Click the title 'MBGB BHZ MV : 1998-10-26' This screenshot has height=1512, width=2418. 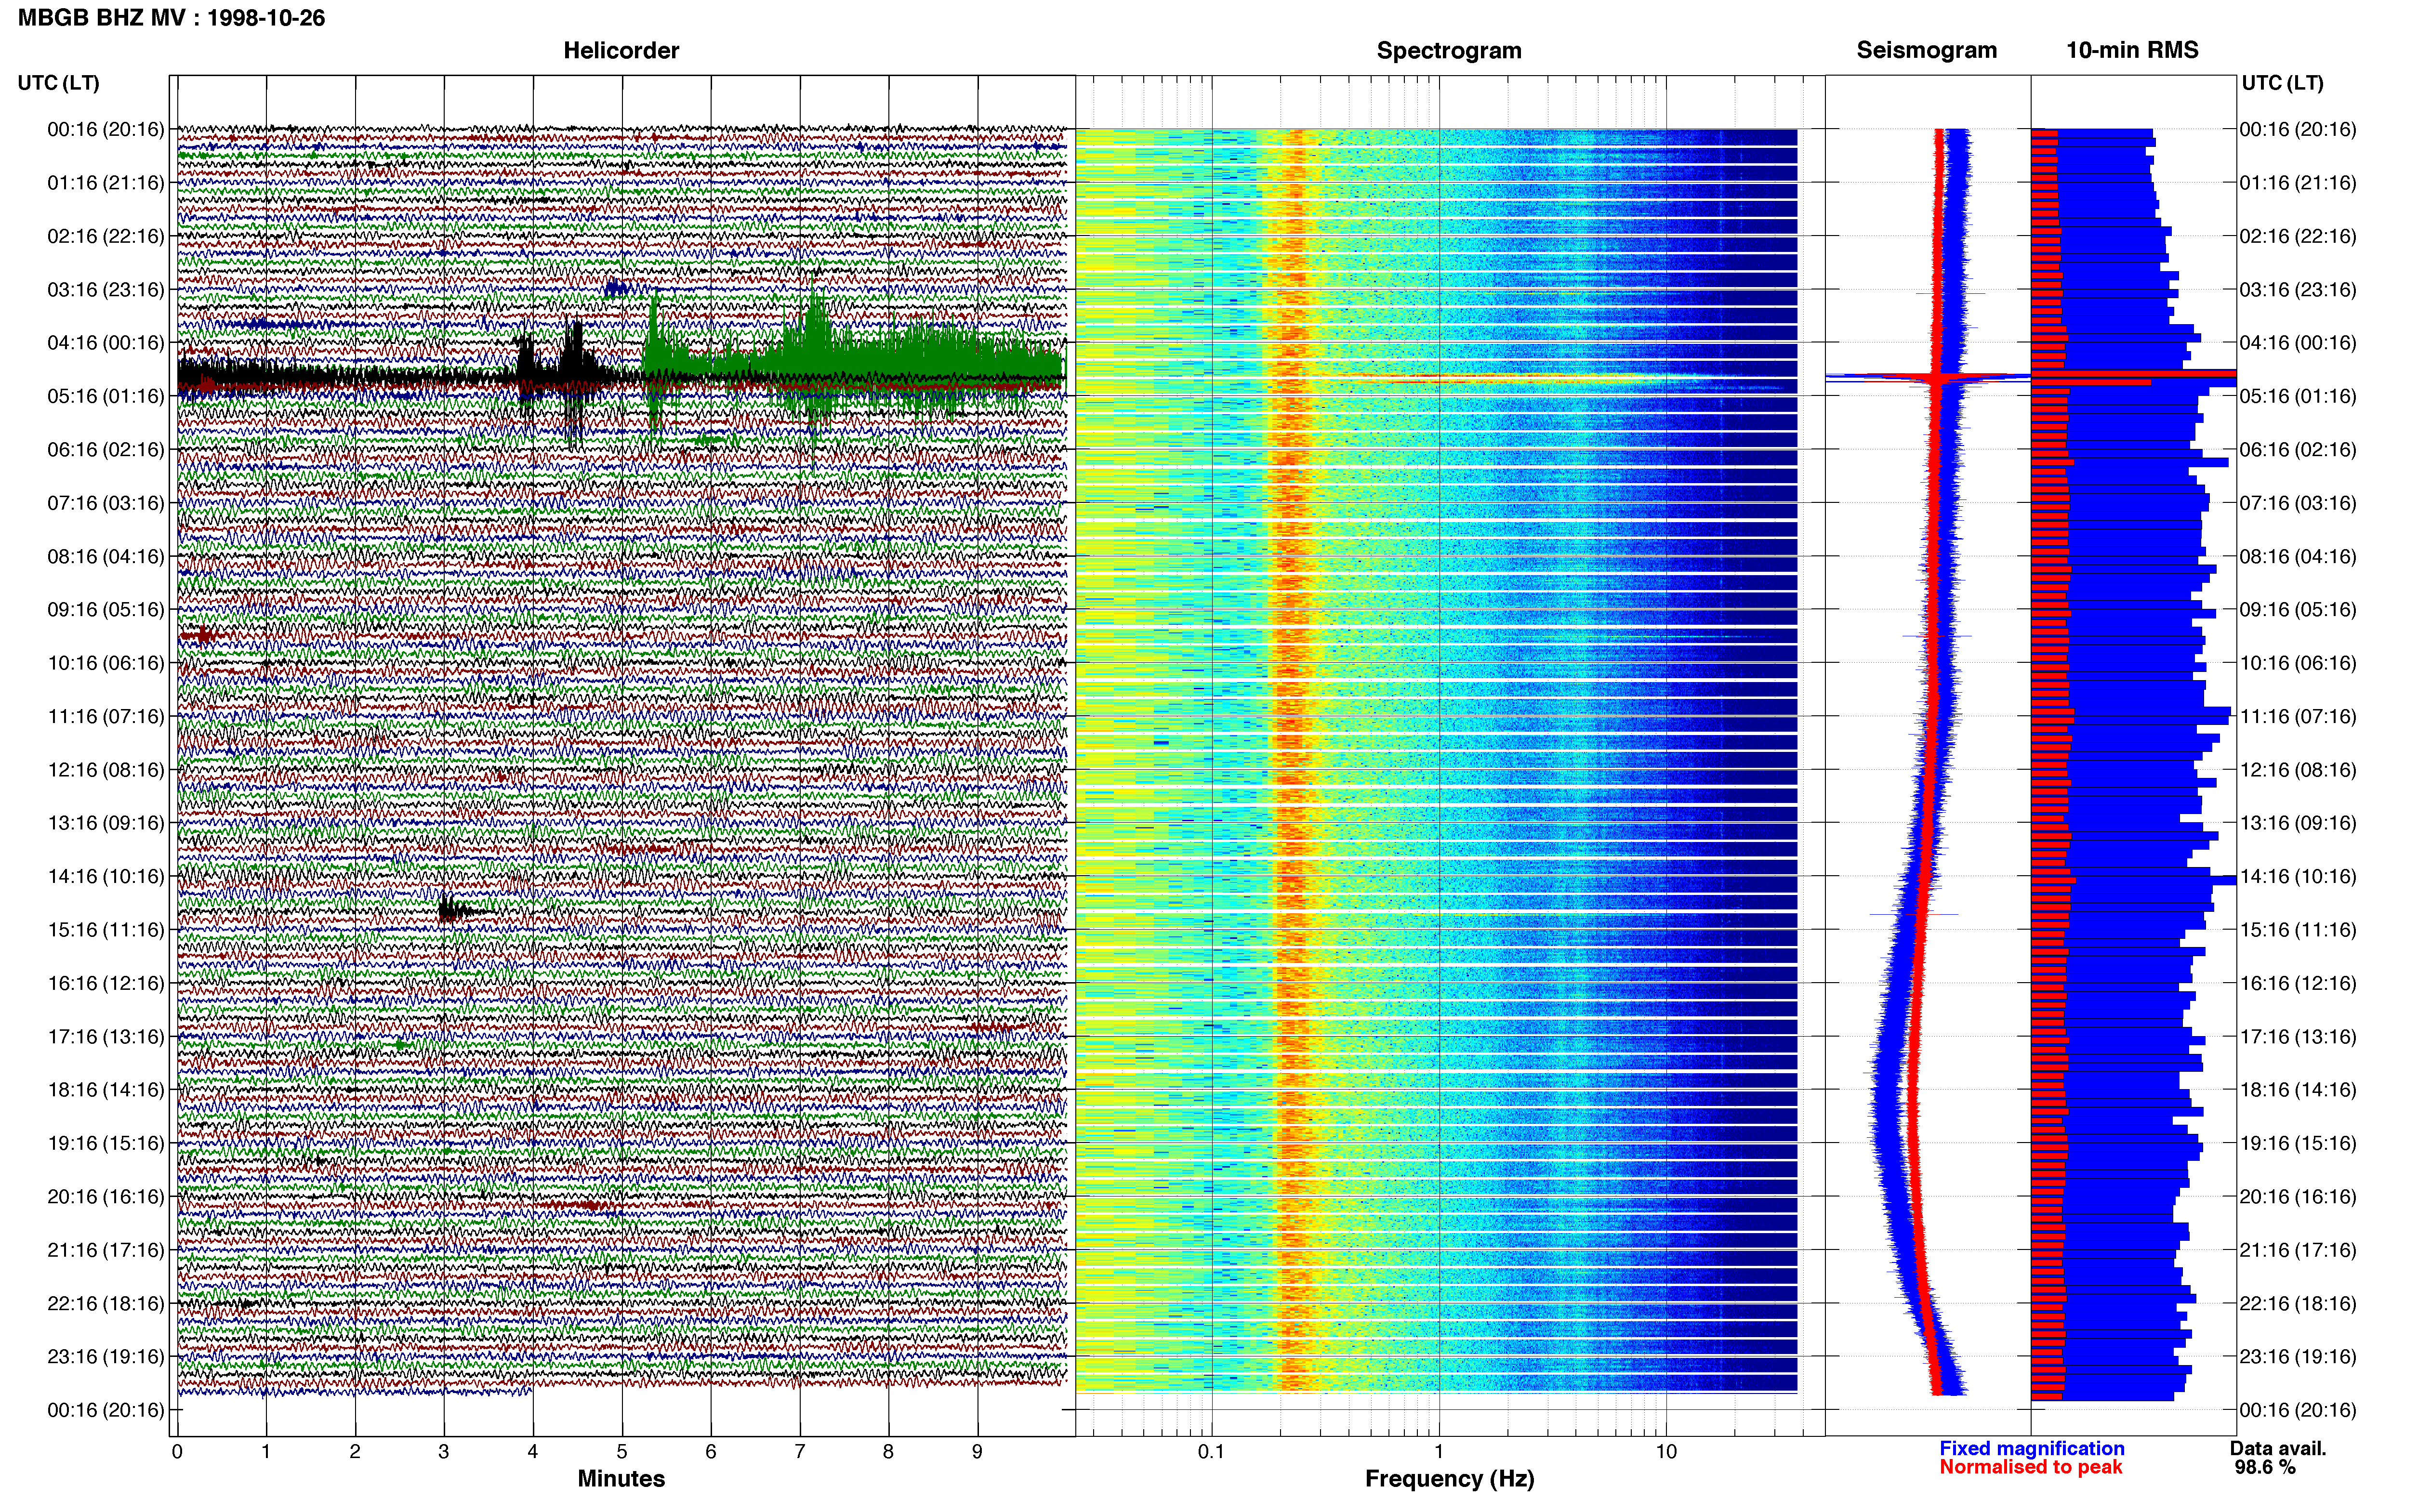[171, 18]
